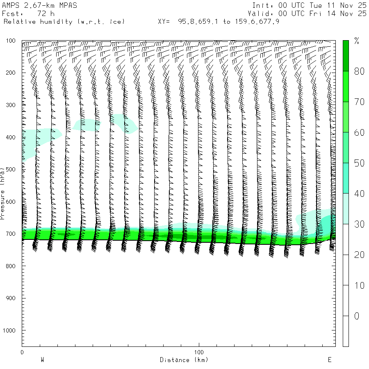Click the 'E' east endpoint label
This screenshot has height=369, width=369.
pos(330,360)
